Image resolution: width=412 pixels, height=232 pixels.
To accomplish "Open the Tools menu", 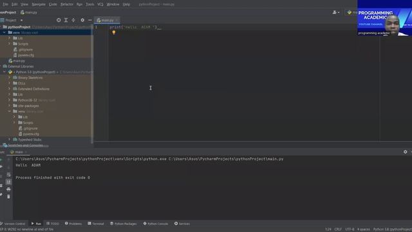I will tap(90, 5).
